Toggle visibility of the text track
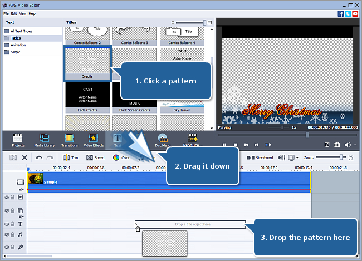Viewport: 362px width, 261px height. [7, 224]
